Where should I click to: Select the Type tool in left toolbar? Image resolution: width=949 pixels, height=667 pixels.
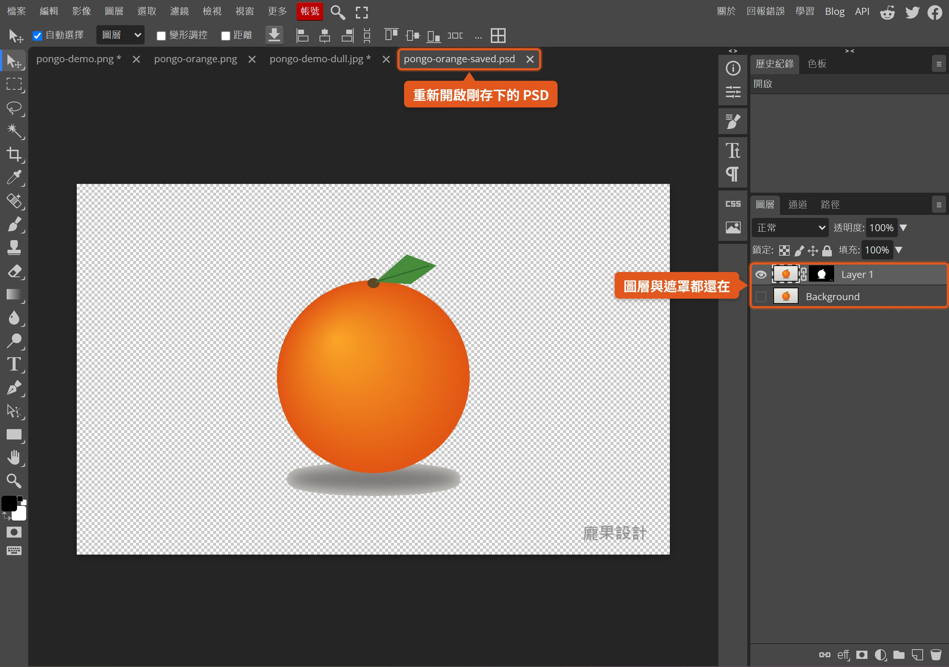(x=14, y=364)
